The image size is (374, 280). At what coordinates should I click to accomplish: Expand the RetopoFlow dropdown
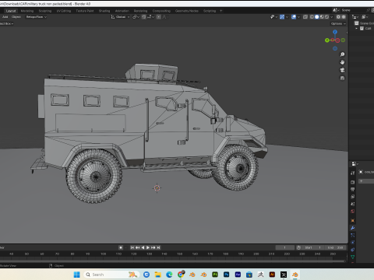tap(36, 17)
